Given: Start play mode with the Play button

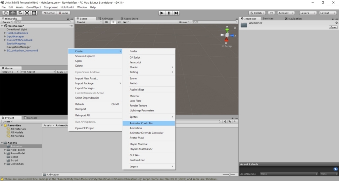Looking at the screenshot, I should pos(162,13).
